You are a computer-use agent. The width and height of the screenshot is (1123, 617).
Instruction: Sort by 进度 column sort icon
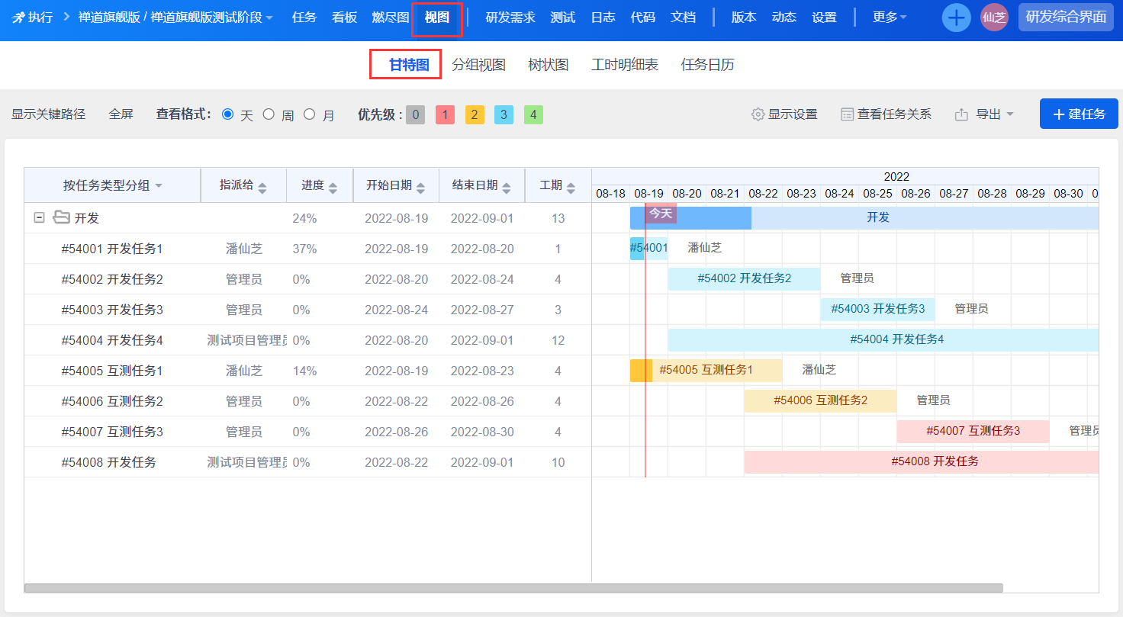(333, 187)
